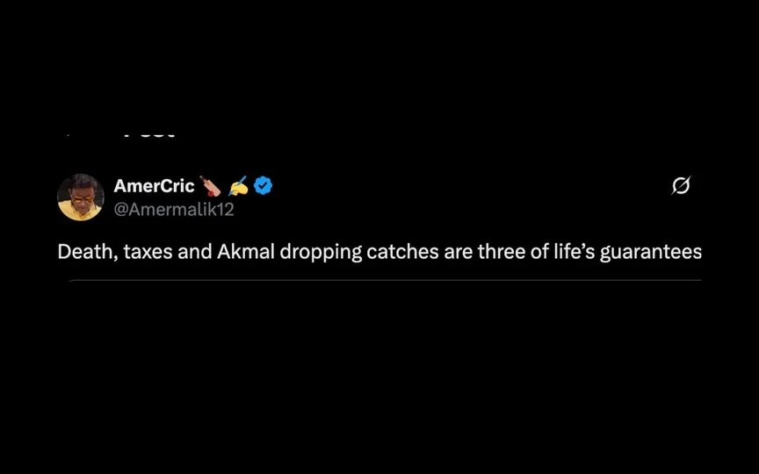Click the writing hand emoji in name
Image resolution: width=759 pixels, height=474 pixels.
(x=238, y=186)
